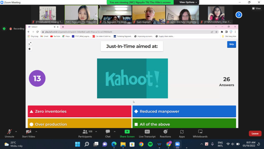The height and width of the screenshot is (149, 264).
Task: Reload the Kahoot page
Action: tap(37, 32)
